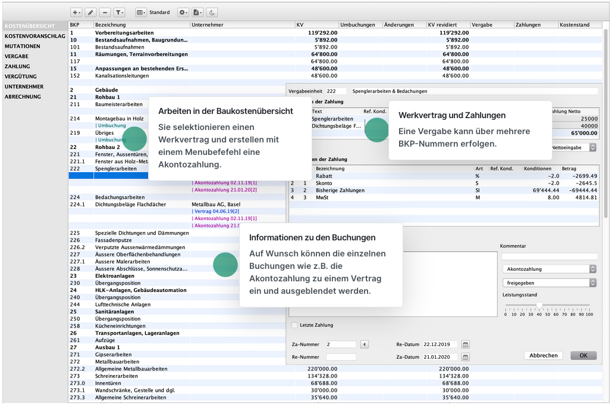Image resolution: width=612 pixels, height=406 pixels.
Task: Open the calendar picker beside Za-Datum
Action: pos(465,357)
